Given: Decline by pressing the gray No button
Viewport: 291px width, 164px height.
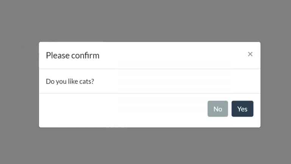Looking at the screenshot, I should point(217,109).
